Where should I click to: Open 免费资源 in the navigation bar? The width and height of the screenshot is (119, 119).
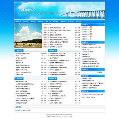point(63,21)
